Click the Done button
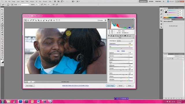Image resolution: width=185 pixels, height=104 pixels. (129, 86)
